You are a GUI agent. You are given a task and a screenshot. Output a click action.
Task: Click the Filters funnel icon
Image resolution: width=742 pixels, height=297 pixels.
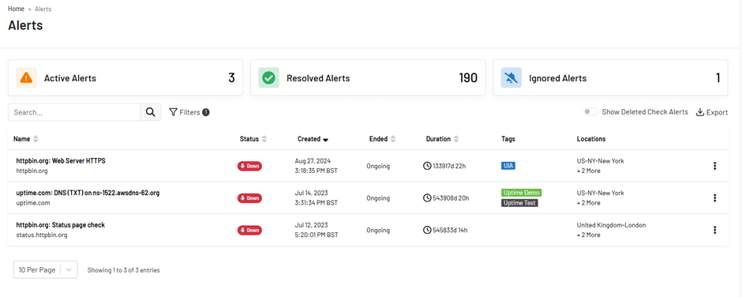click(x=173, y=112)
